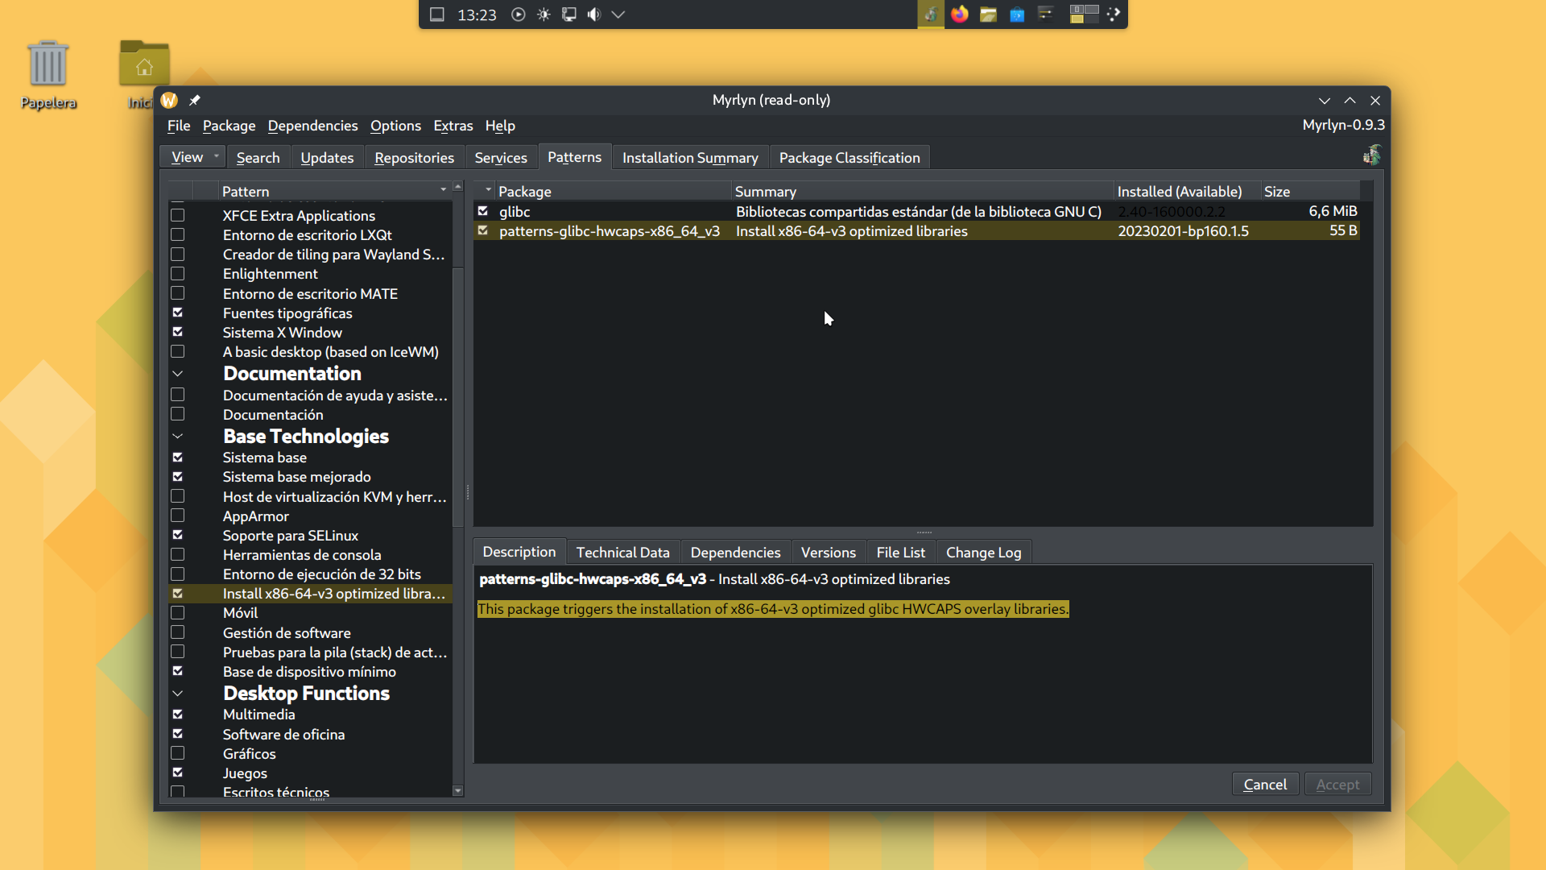1546x870 pixels.
Task: Open the File menu
Action: tap(179, 126)
